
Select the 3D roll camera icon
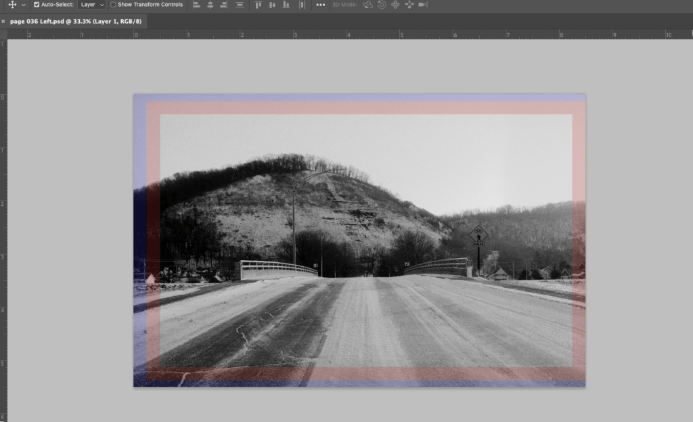click(382, 5)
